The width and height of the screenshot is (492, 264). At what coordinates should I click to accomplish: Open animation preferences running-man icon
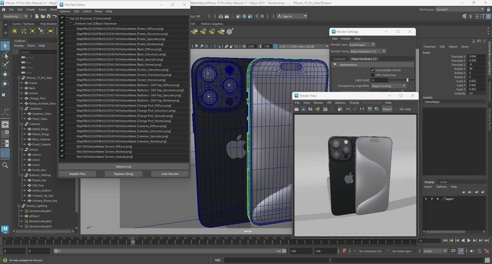pyautogui.click(x=486, y=251)
